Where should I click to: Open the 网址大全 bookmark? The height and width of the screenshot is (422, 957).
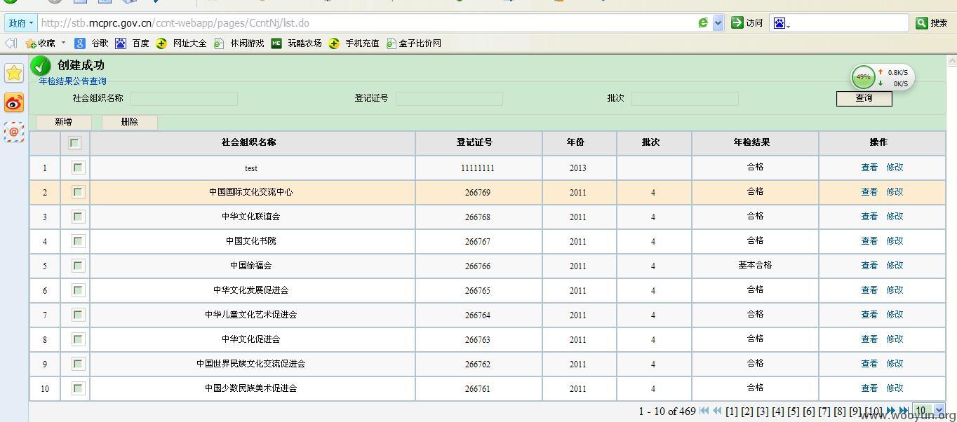pos(182,43)
